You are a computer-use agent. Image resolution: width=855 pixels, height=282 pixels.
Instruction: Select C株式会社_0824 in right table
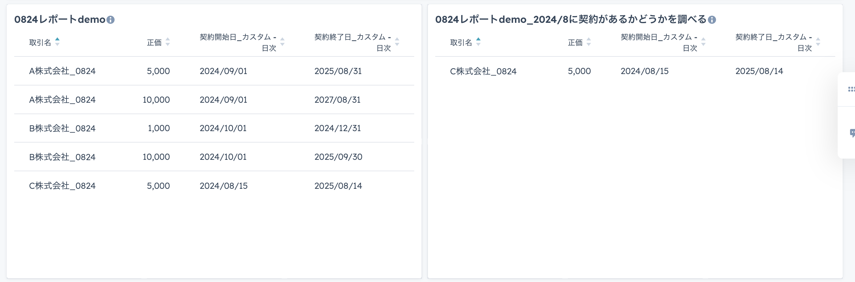coord(483,71)
